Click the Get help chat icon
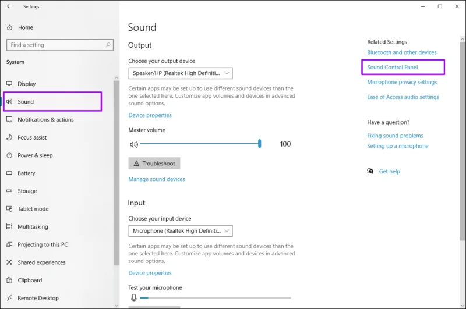The height and width of the screenshot is (309, 466). pyautogui.click(x=370, y=171)
